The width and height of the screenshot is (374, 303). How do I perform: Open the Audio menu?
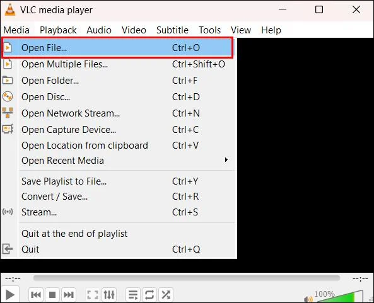[x=99, y=30]
